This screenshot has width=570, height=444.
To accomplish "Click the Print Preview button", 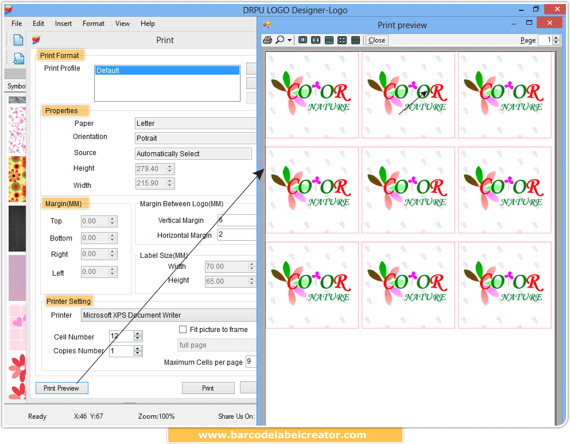I will click(x=61, y=388).
